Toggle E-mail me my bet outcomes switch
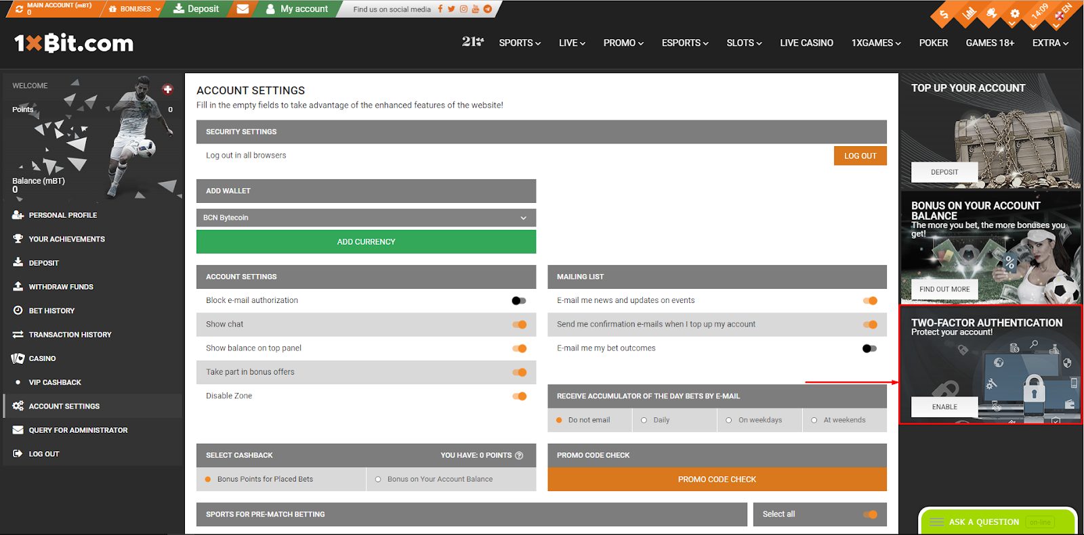The height and width of the screenshot is (535, 1084). point(869,348)
